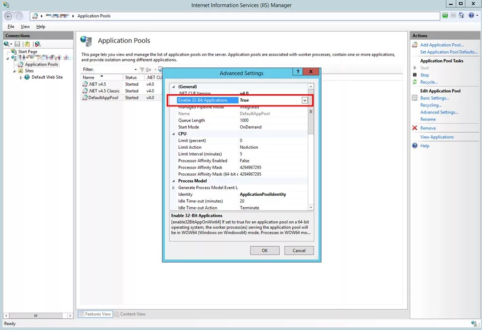Switch to Features View tab
The width and height of the screenshot is (482, 330).
(x=95, y=314)
